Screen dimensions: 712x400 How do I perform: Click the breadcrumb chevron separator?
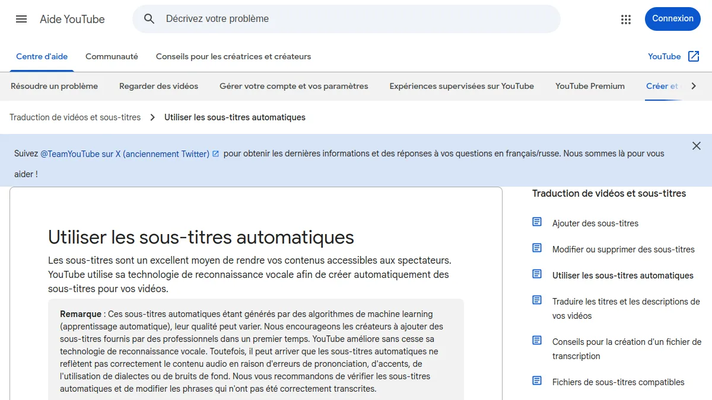(x=152, y=117)
